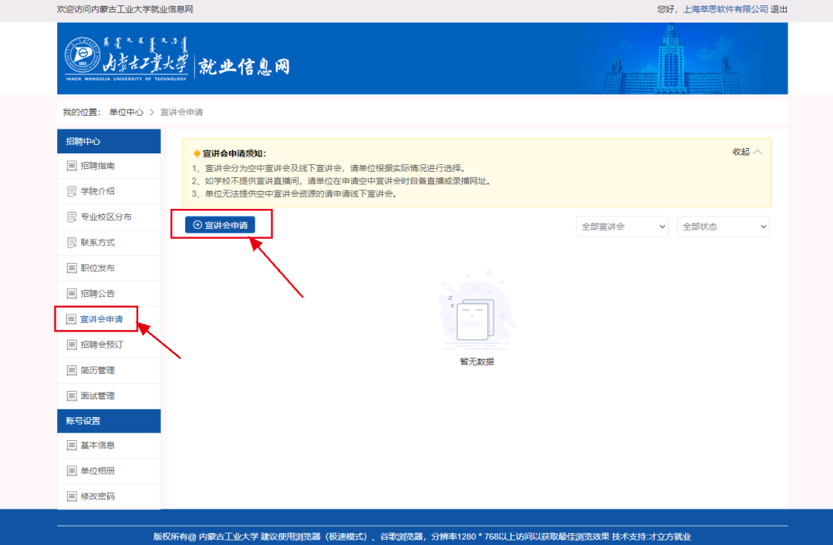Click the blue 宣讲会申请 button
833x545 pixels.
coord(220,225)
